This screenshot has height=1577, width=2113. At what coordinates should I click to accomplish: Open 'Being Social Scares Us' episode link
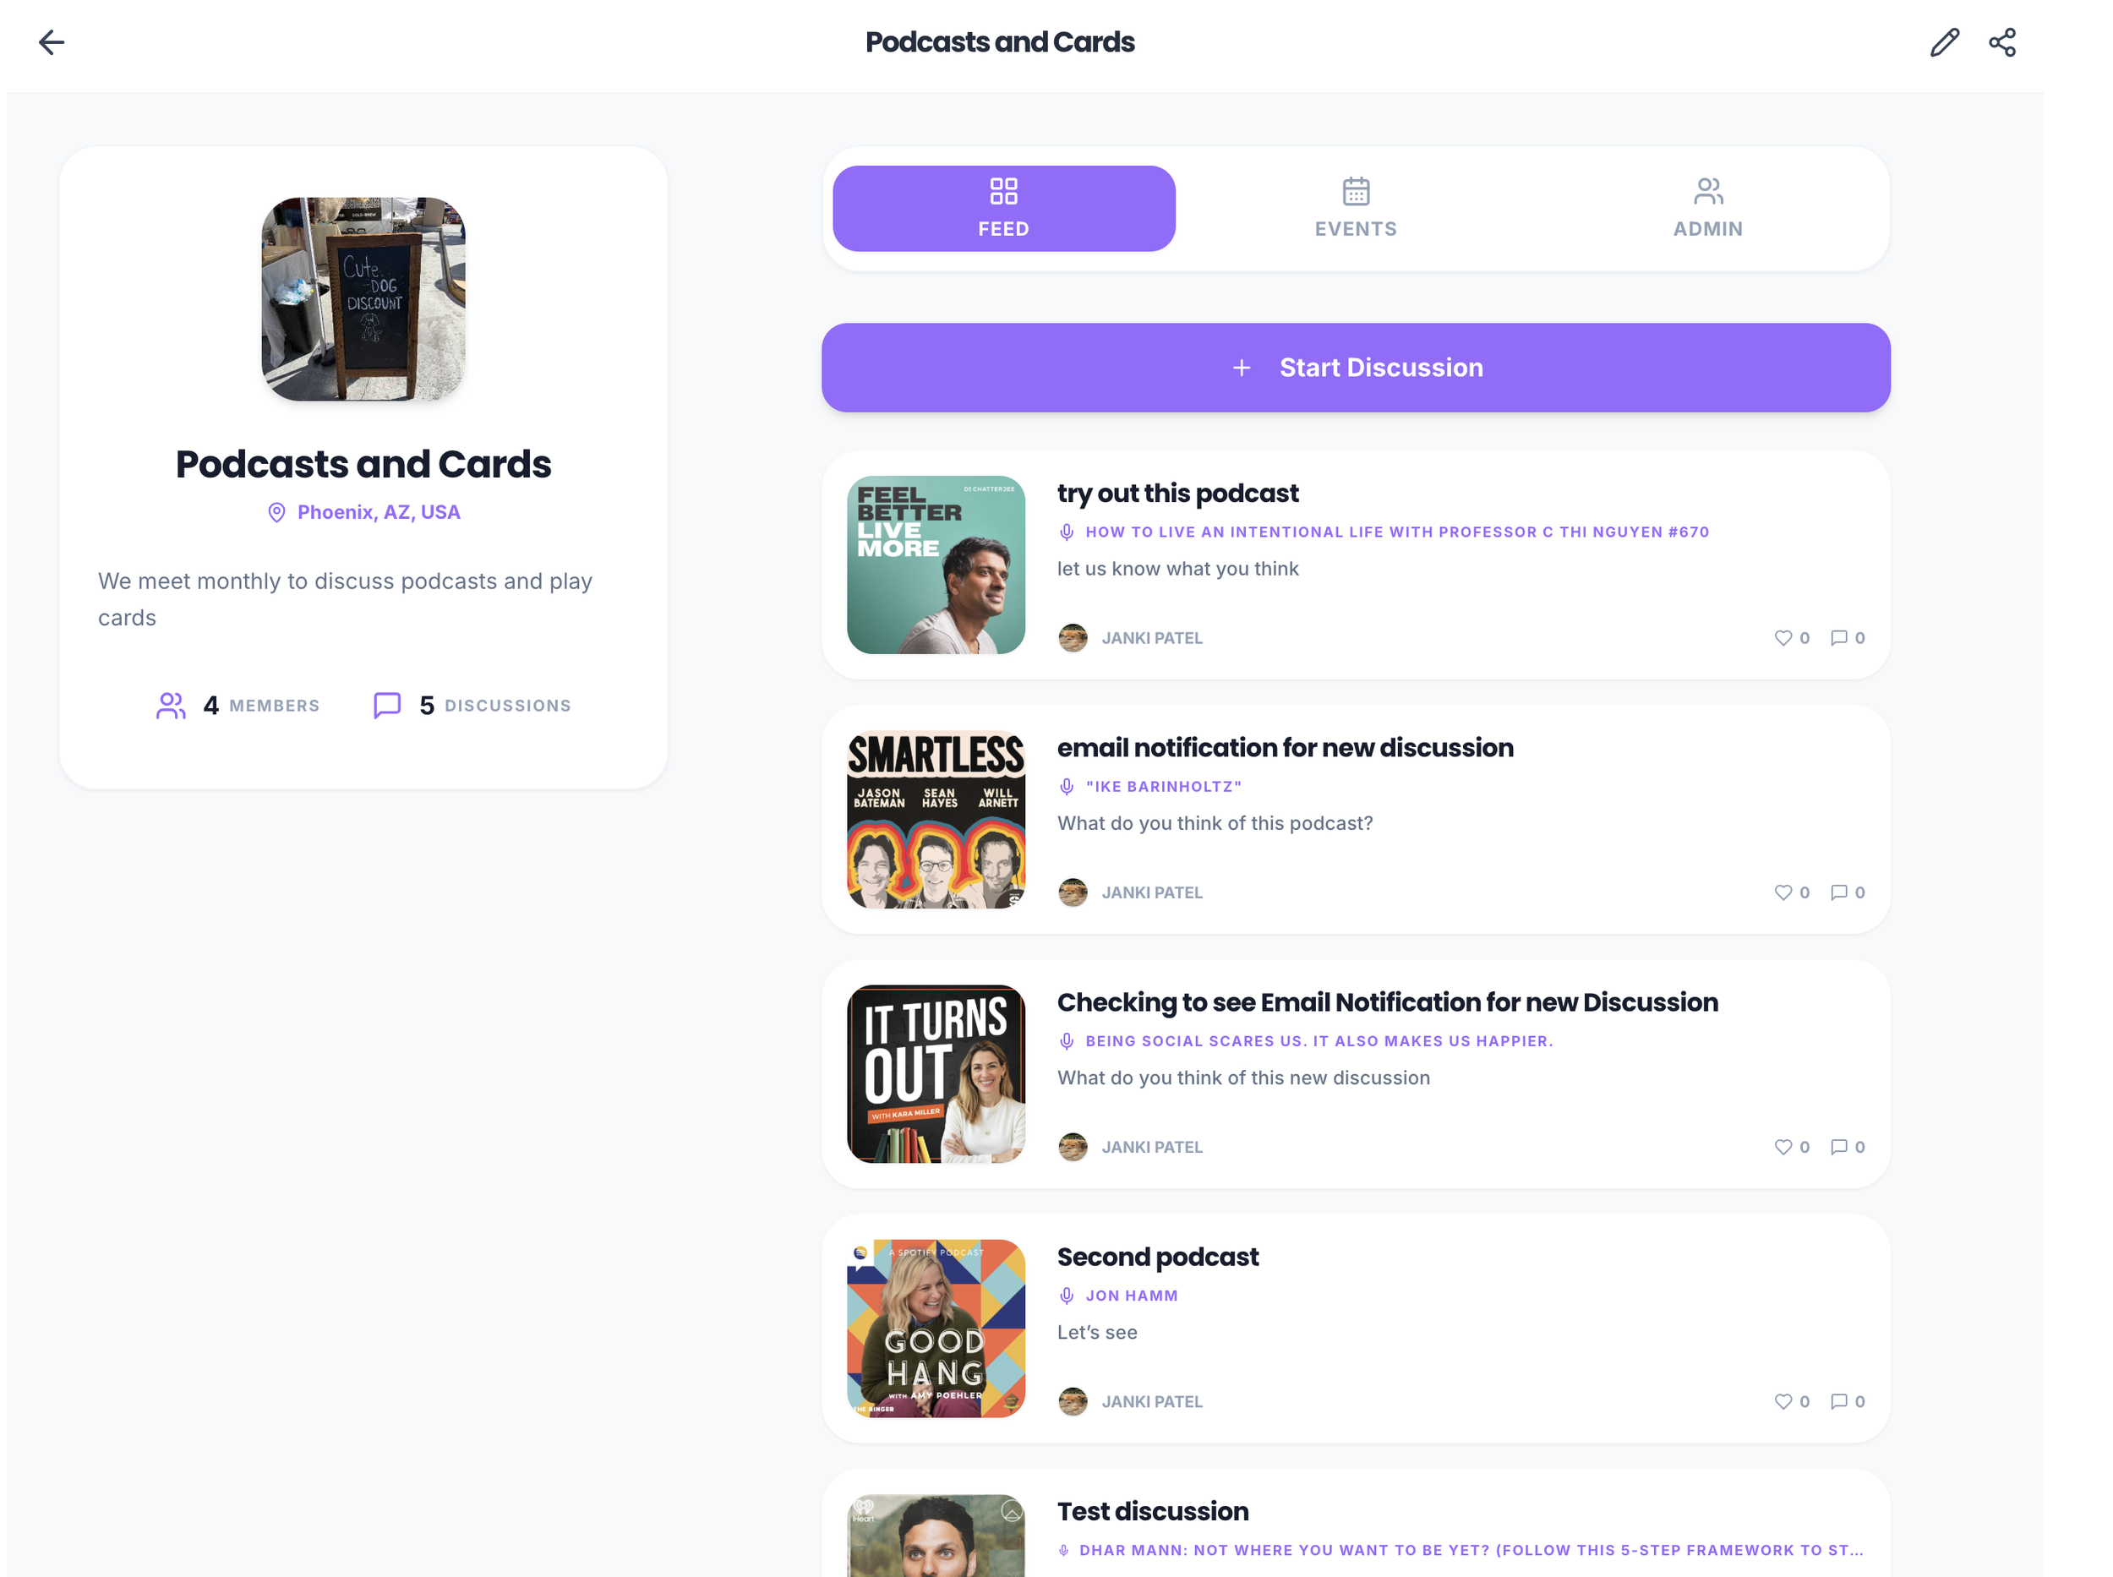pos(1319,1041)
